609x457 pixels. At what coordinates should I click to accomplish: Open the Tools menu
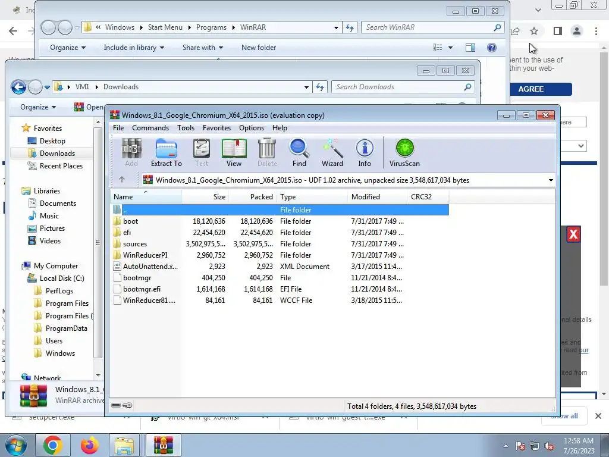point(186,128)
